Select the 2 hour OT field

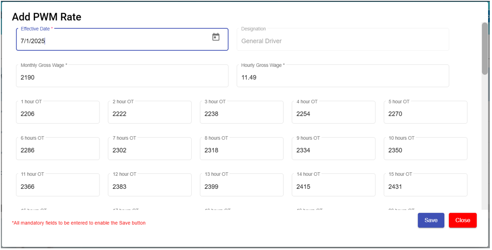click(x=150, y=114)
